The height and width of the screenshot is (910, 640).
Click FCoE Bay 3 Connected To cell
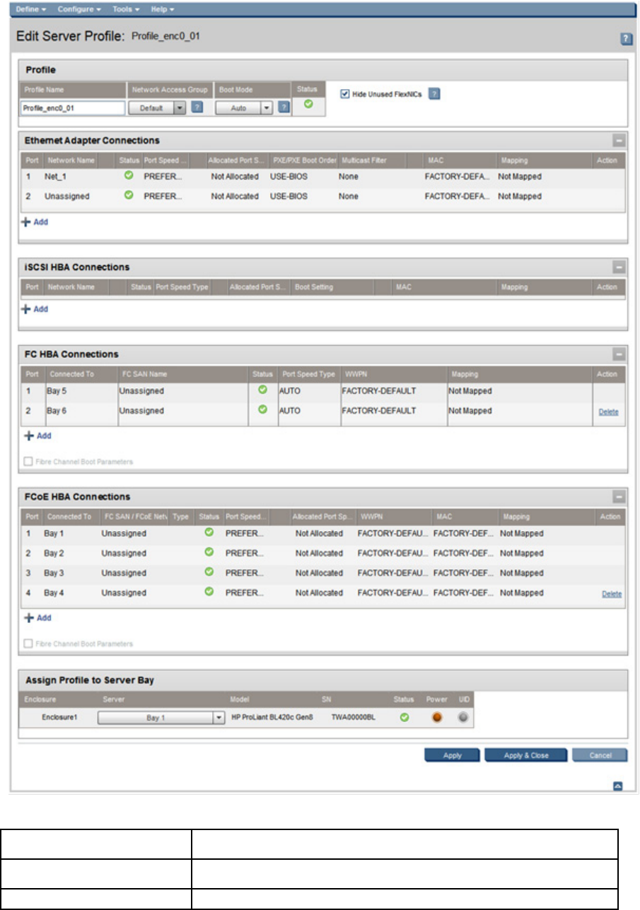tap(54, 573)
